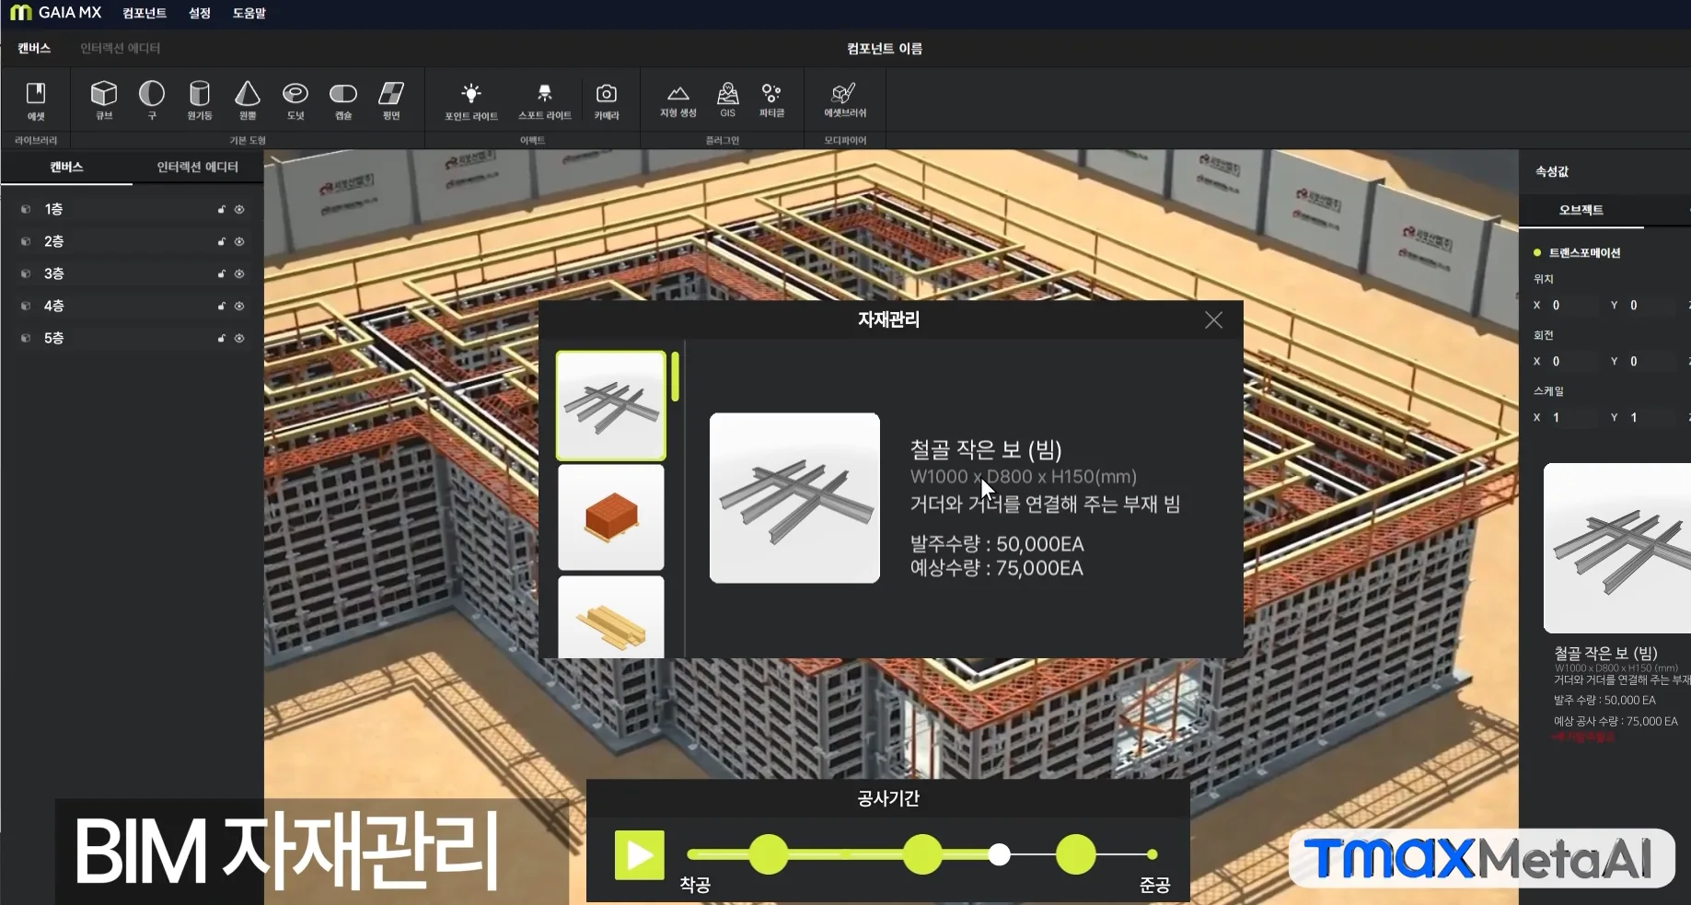Open the 컴포넌트 menu
Image resolution: width=1691 pixels, height=905 pixels.
145,13
